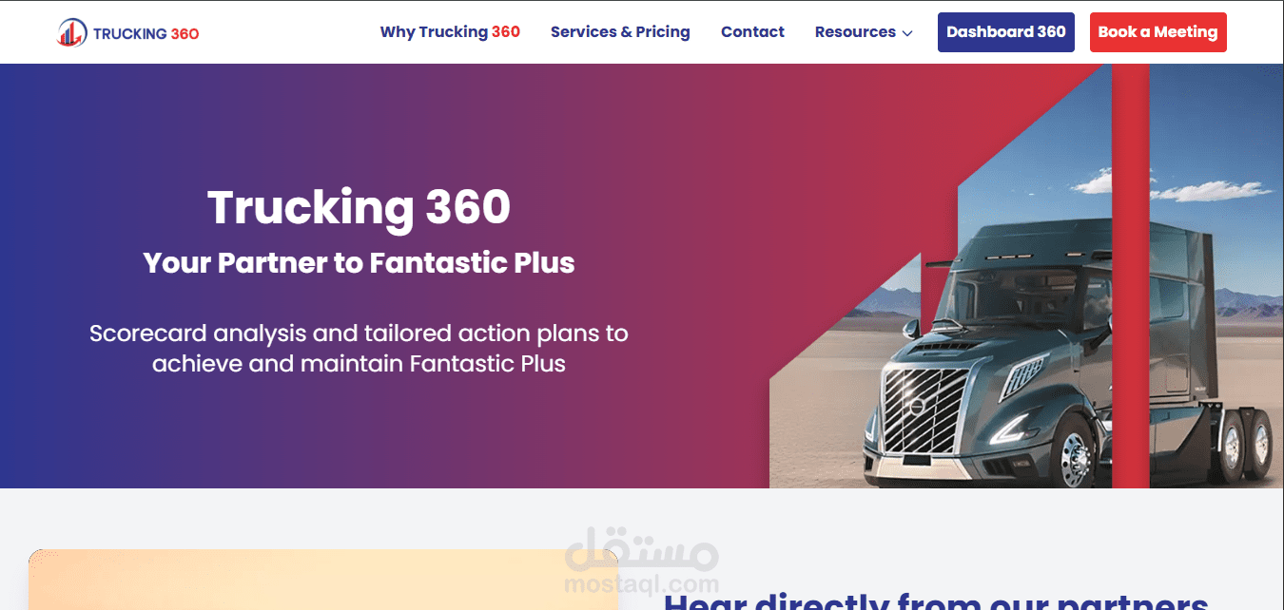This screenshot has width=1284, height=610.
Task: Click the Trucking 360 bar-chart logo icon
Action: coord(71,32)
